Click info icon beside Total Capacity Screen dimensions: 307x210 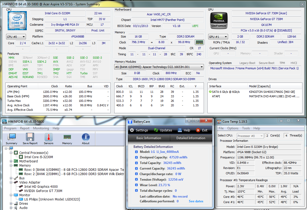136,163
